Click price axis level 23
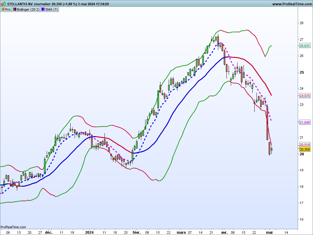This screenshot has width=313, height=235. [x=301, y=105]
